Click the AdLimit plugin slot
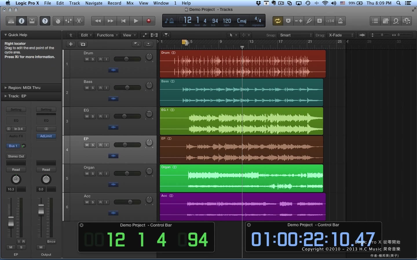The width and height of the screenshot is (417, 260). [46, 136]
